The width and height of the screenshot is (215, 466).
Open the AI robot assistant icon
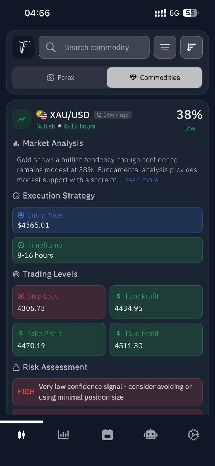click(150, 434)
